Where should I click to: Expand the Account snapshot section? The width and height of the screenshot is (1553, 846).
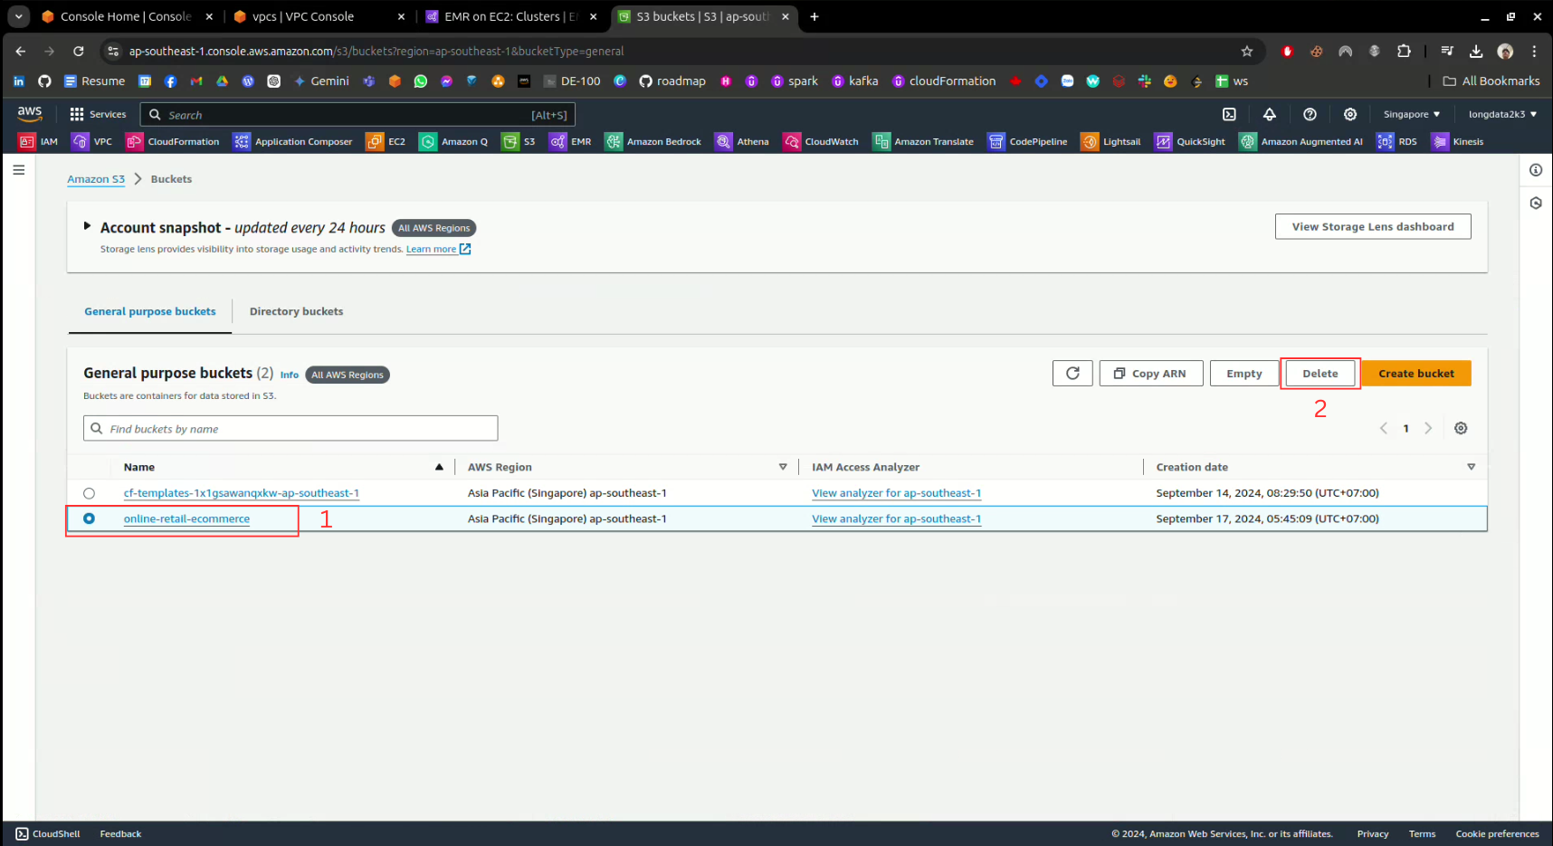pyautogui.click(x=87, y=226)
